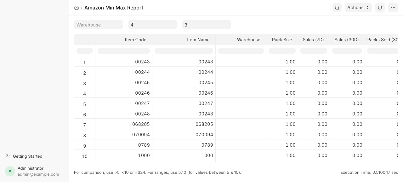
Task: Click the Sales (7D) column header
Action: (x=314, y=40)
